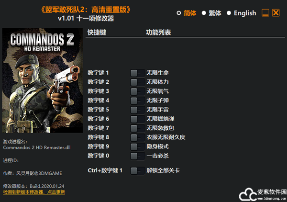Click title 《盟军敢死队2：高清重置版》

pos(86,10)
